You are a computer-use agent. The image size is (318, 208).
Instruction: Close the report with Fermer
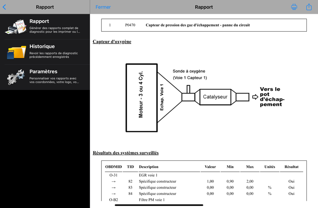(x=103, y=7)
